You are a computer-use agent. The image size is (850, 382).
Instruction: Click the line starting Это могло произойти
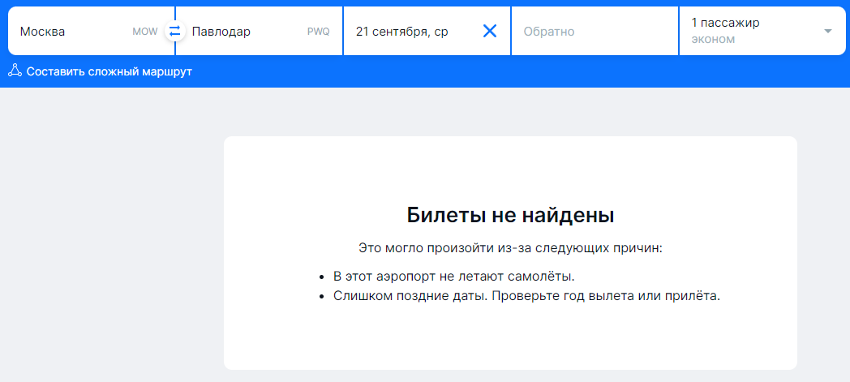coord(510,247)
